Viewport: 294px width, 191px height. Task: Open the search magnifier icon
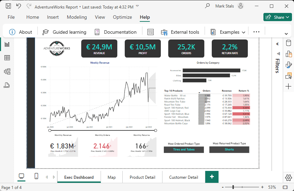point(207,6)
